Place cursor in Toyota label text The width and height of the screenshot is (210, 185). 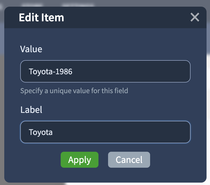click(40, 132)
